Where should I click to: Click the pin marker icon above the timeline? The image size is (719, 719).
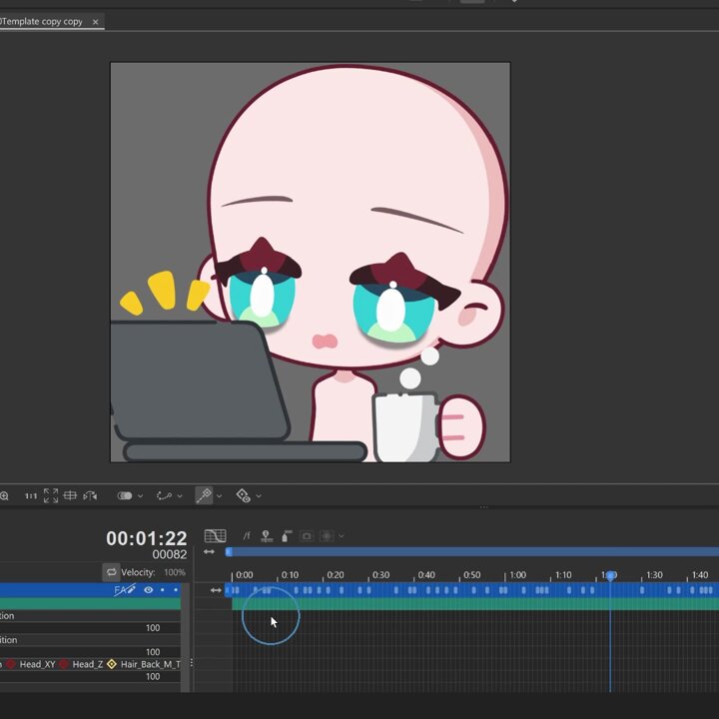point(267,535)
